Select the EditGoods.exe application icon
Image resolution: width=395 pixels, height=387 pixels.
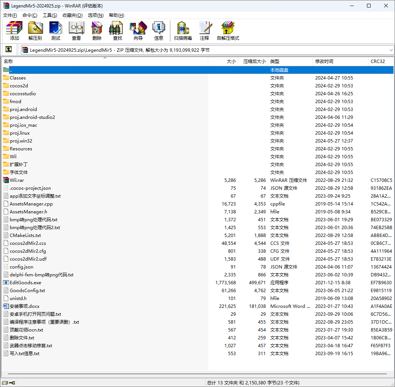tap(6, 282)
